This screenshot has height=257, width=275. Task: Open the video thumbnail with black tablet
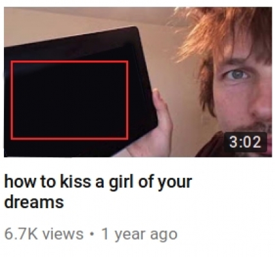tap(138, 82)
